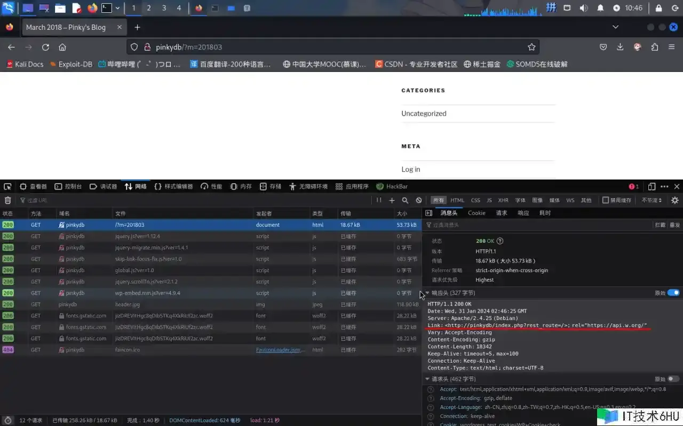Filter requests by XHR
Screen dimensions: 683x426
coord(503,200)
